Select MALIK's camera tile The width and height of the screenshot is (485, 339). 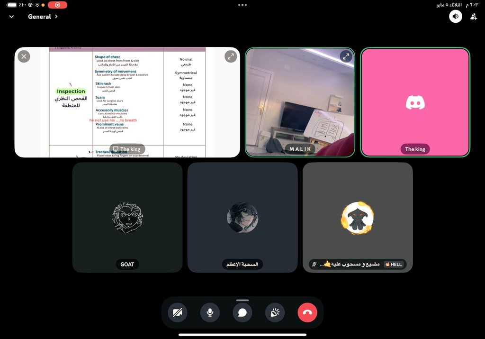[300, 102]
